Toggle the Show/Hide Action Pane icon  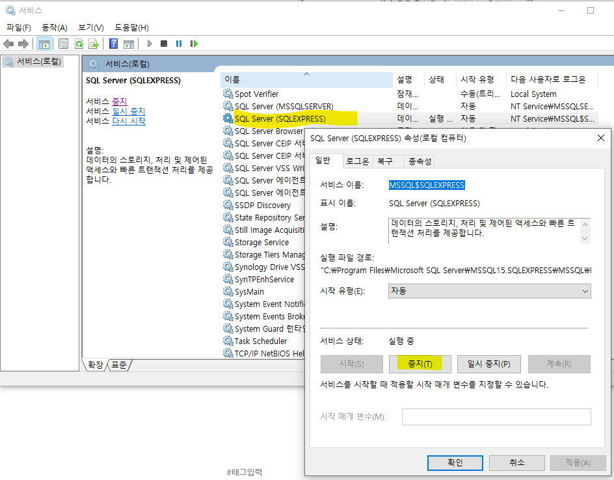coord(128,44)
